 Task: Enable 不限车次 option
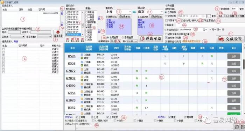tap(166, 20)
